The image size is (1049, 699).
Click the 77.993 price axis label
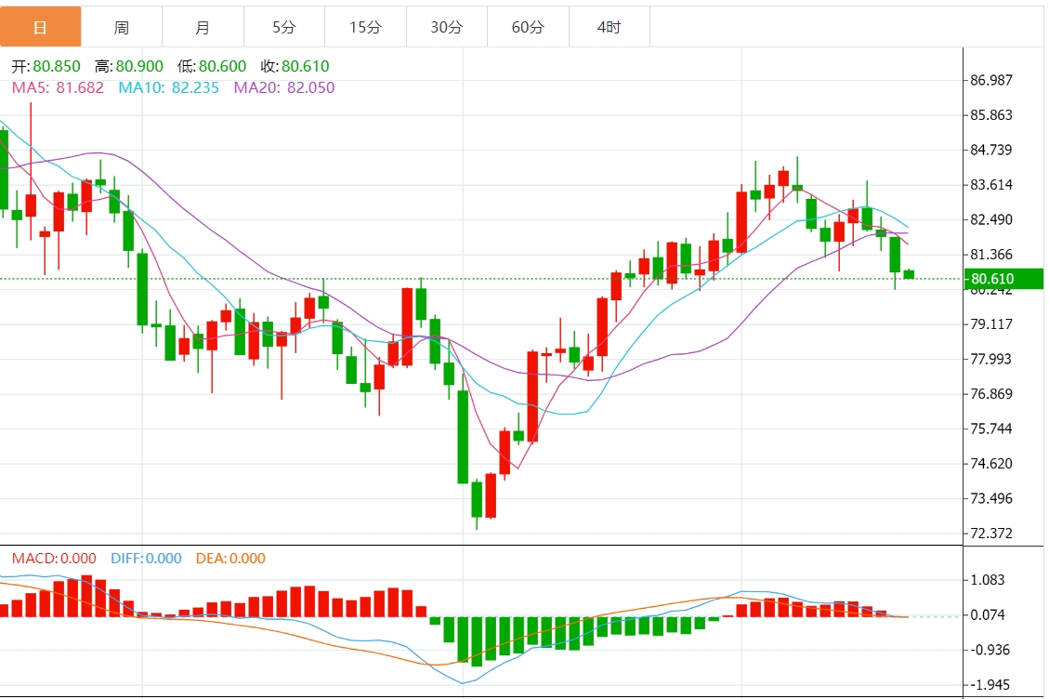tap(991, 359)
